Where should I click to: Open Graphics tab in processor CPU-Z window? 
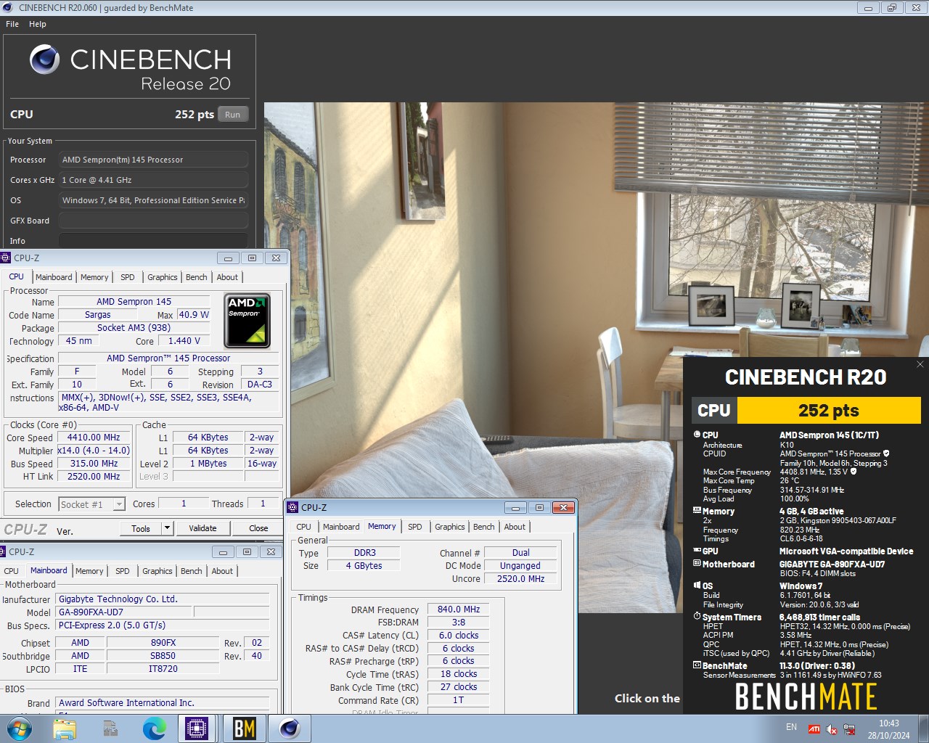click(162, 277)
